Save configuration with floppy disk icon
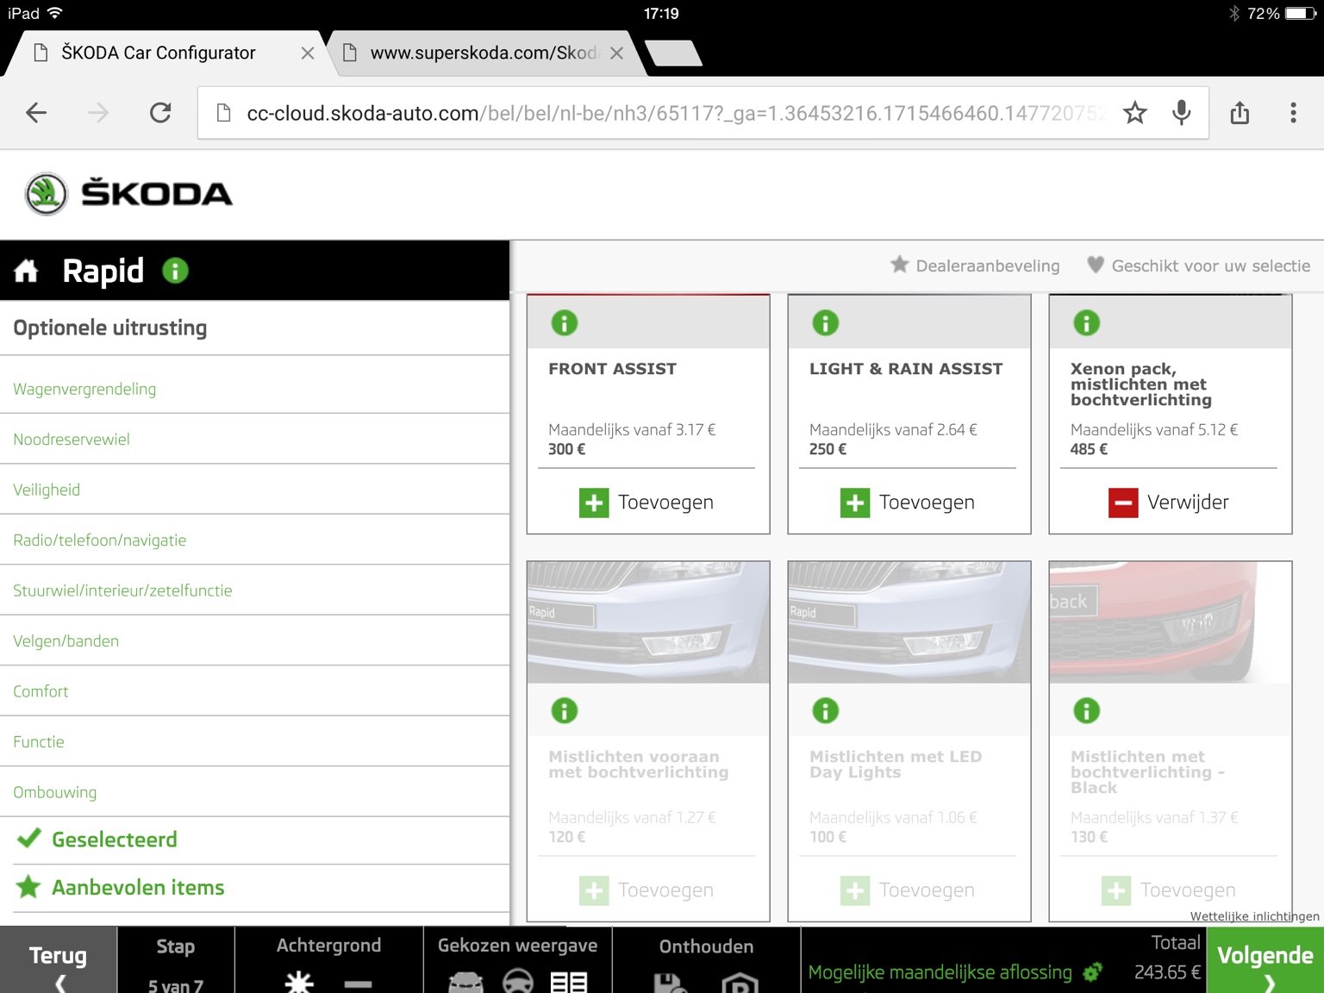This screenshot has width=1324, height=993. tap(670, 983)
